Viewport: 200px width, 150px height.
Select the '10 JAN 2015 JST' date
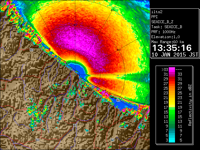[175, 55]
